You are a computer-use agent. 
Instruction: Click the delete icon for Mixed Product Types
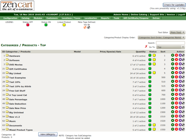(x=176, y=130)
